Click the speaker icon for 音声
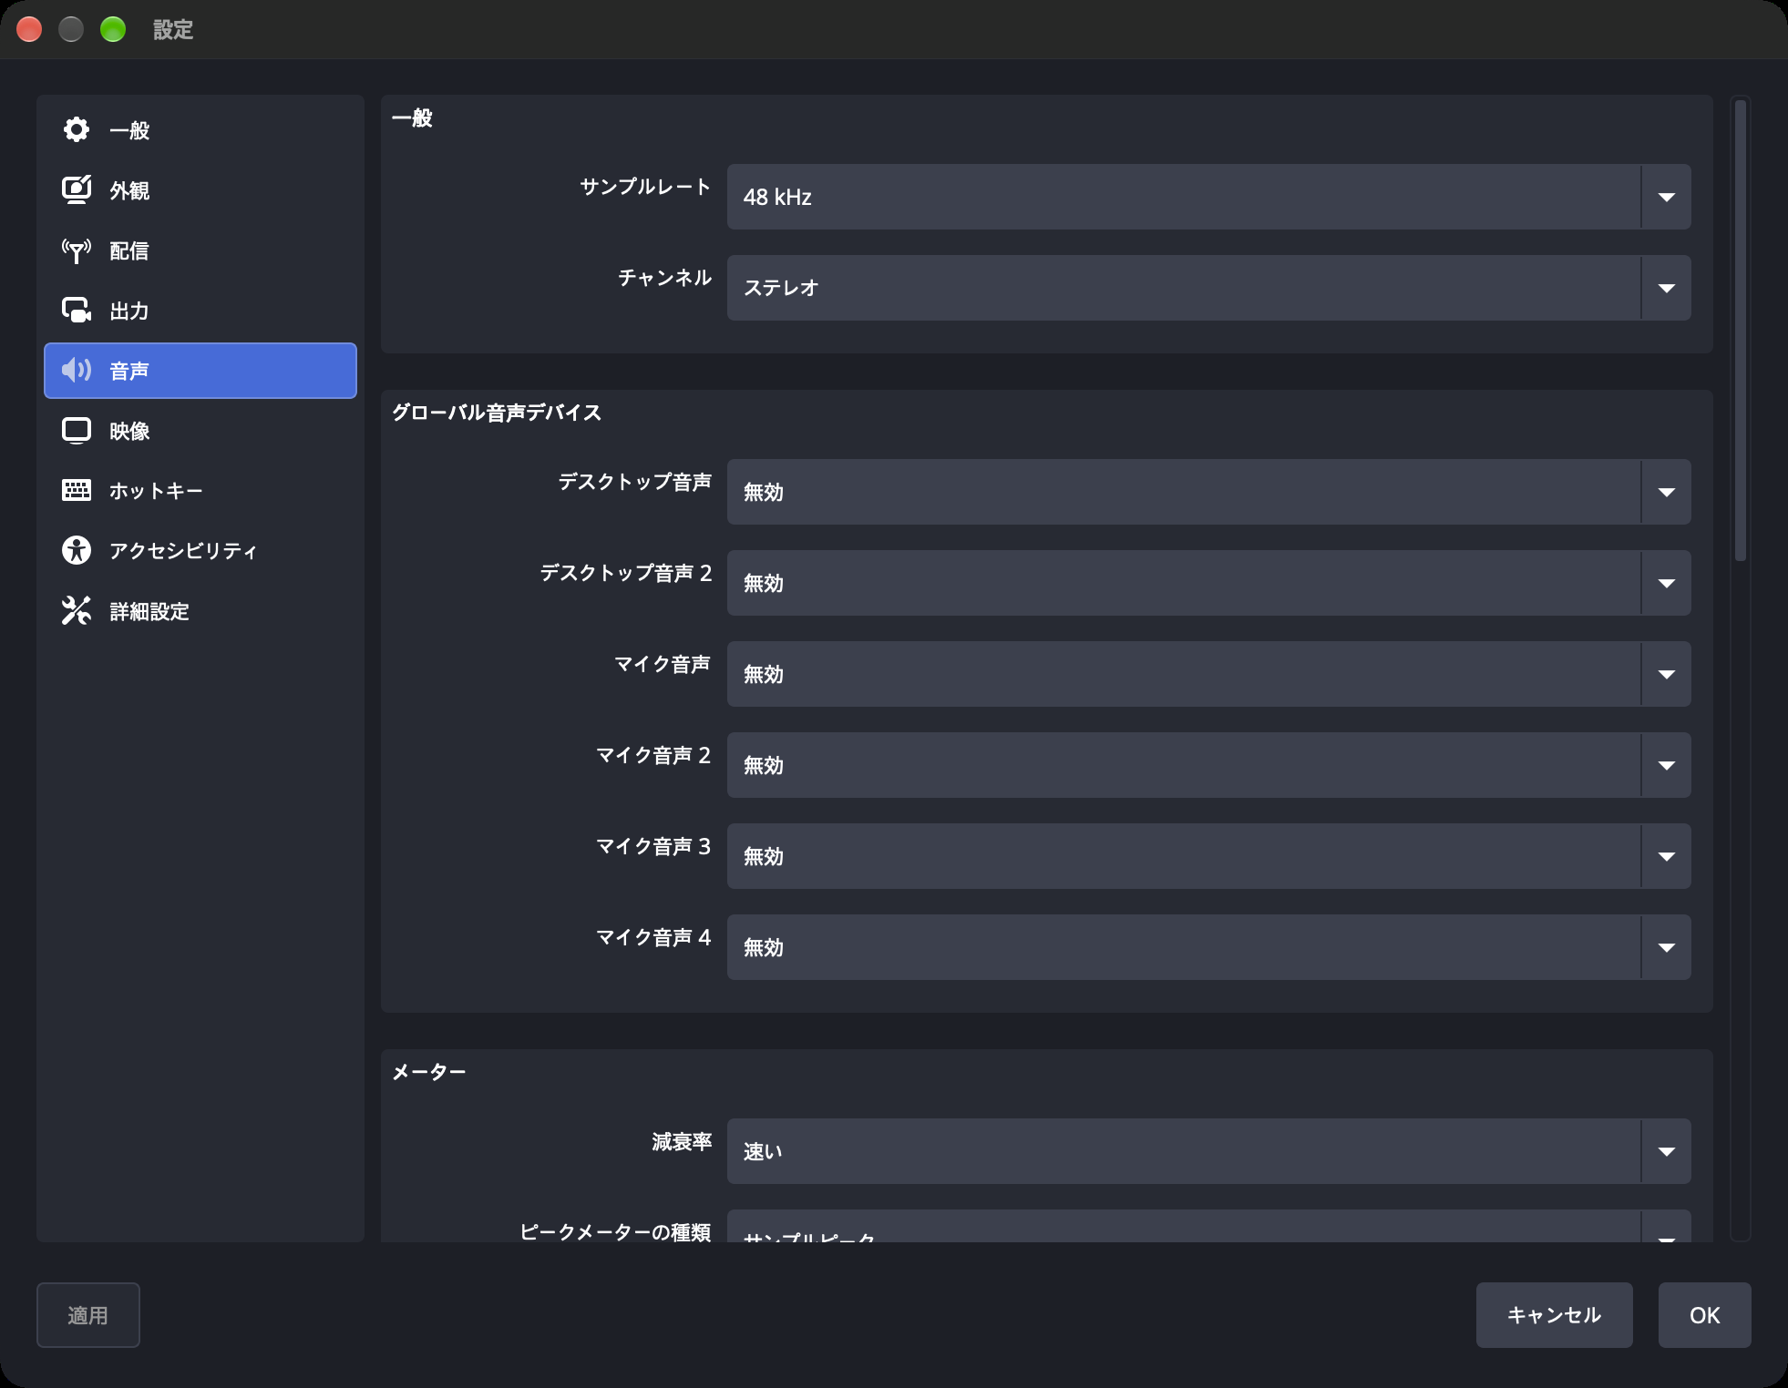The image size is (1788, 1388). point(77,371)
